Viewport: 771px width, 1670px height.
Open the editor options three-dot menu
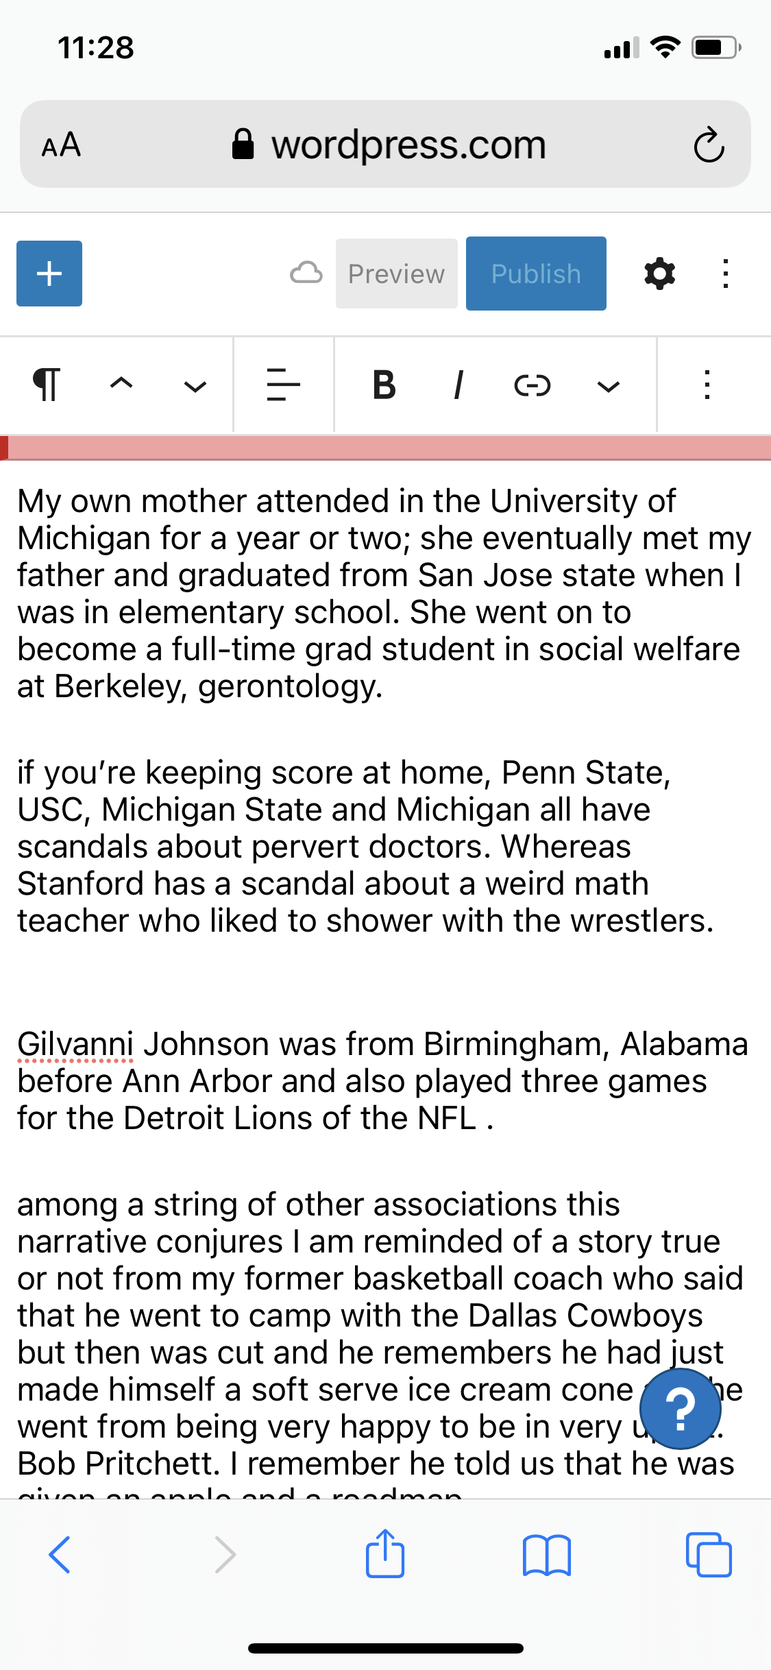point(726,274)
